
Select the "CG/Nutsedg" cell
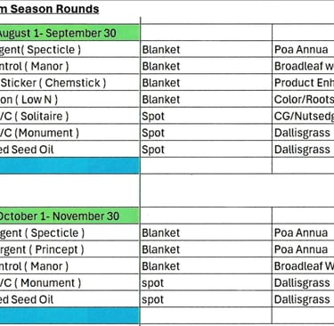point(303,116)
